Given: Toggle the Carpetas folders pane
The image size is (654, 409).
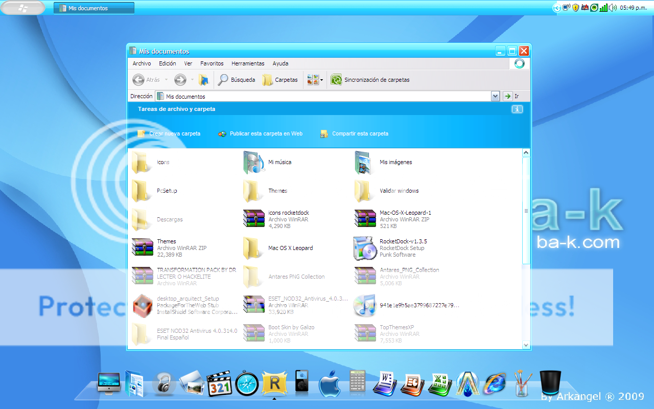Looking at the screenshot, I should click(x=280, y=80).
